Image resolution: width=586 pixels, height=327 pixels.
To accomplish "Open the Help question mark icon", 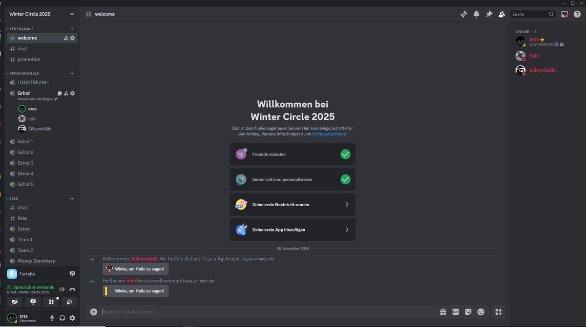I will 577,14.
